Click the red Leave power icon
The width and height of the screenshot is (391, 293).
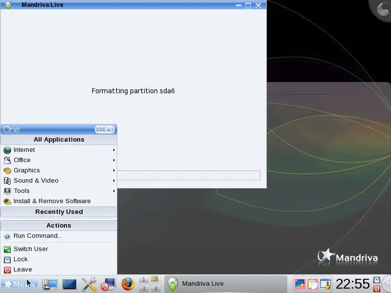(x=7, y=270)
